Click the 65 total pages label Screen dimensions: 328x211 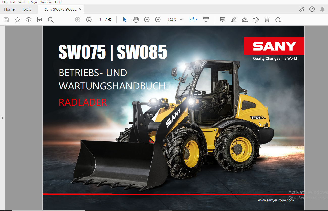click(110, 20)
